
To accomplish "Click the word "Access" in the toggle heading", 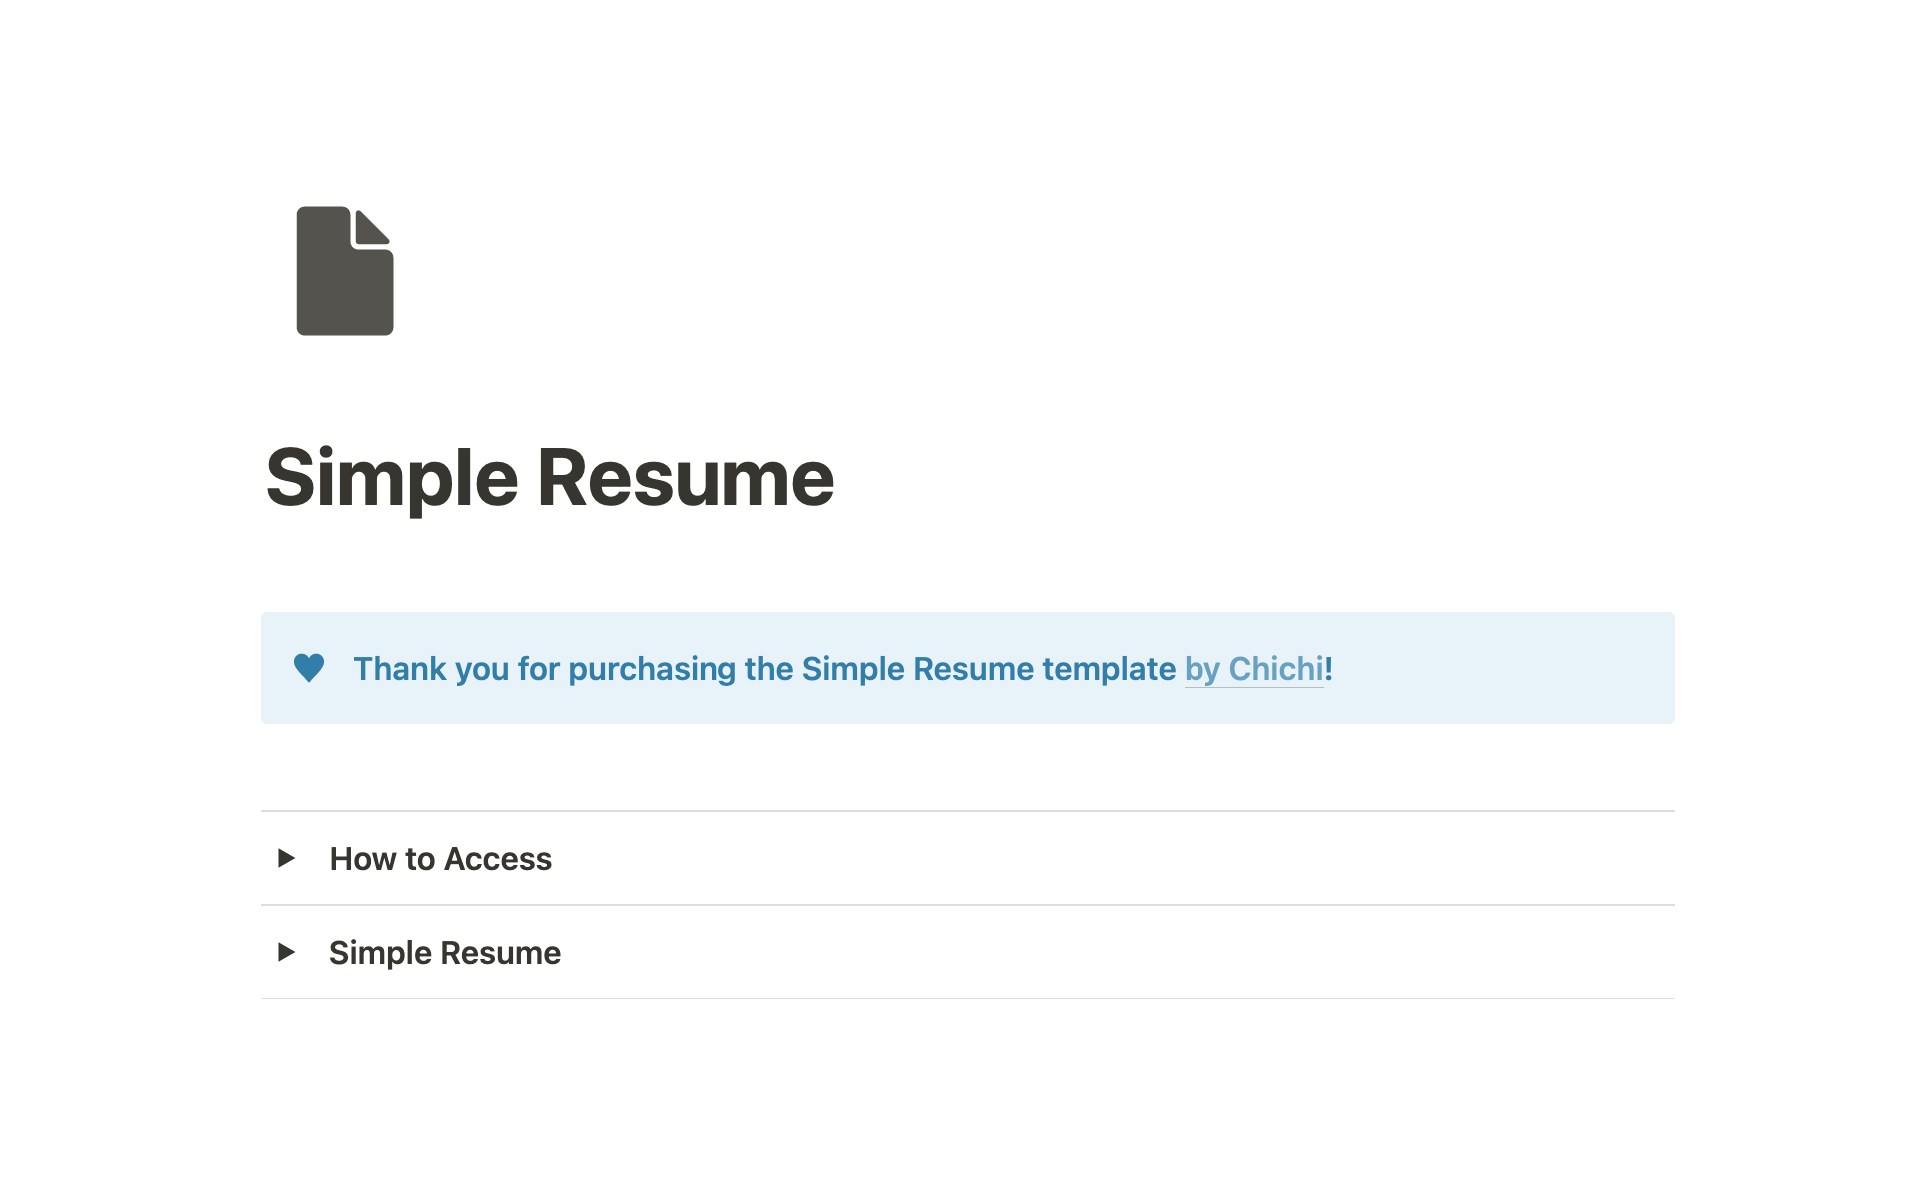I will point(497,859).
